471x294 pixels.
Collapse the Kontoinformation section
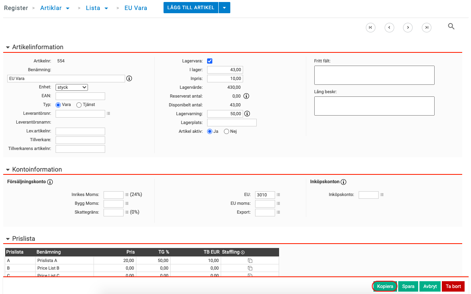point(8,170)
